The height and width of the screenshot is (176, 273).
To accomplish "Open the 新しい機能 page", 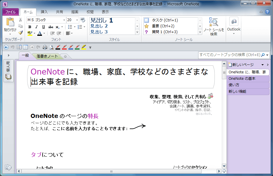I will [x=248, y=92].
